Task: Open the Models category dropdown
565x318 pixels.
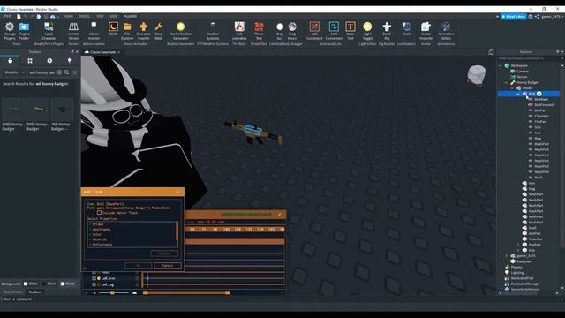Action: (14, 72)
